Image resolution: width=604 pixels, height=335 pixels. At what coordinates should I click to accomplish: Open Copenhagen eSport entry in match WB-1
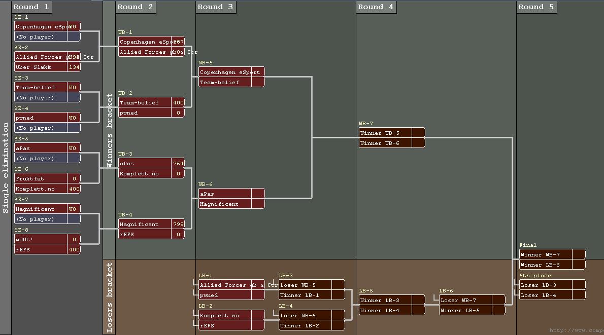[151, 42]
